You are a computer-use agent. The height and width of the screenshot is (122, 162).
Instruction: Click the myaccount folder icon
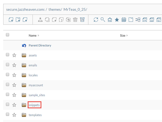coord(24,85)
